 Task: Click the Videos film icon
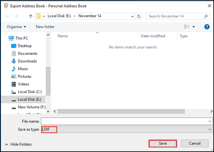coord(14,84)
